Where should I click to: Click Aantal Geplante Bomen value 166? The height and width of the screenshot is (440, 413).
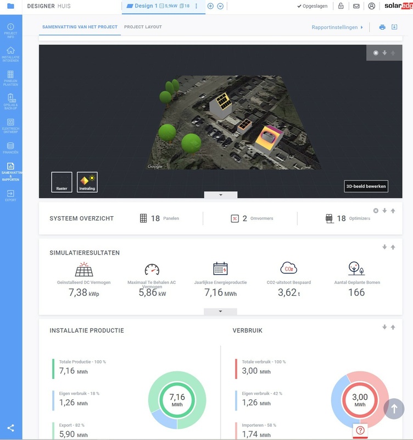(356, 293)
